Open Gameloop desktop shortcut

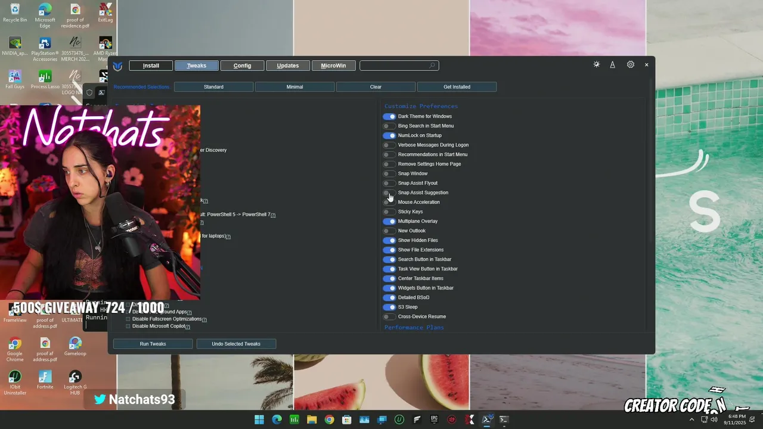(x=75, y=347)
